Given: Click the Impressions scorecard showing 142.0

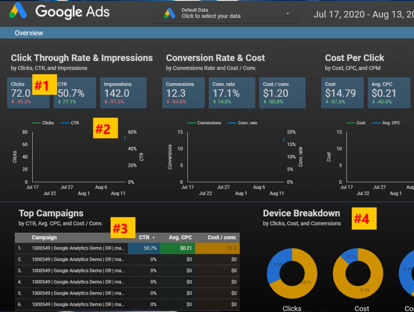Looking at the screenshot, I should point(122,93).
